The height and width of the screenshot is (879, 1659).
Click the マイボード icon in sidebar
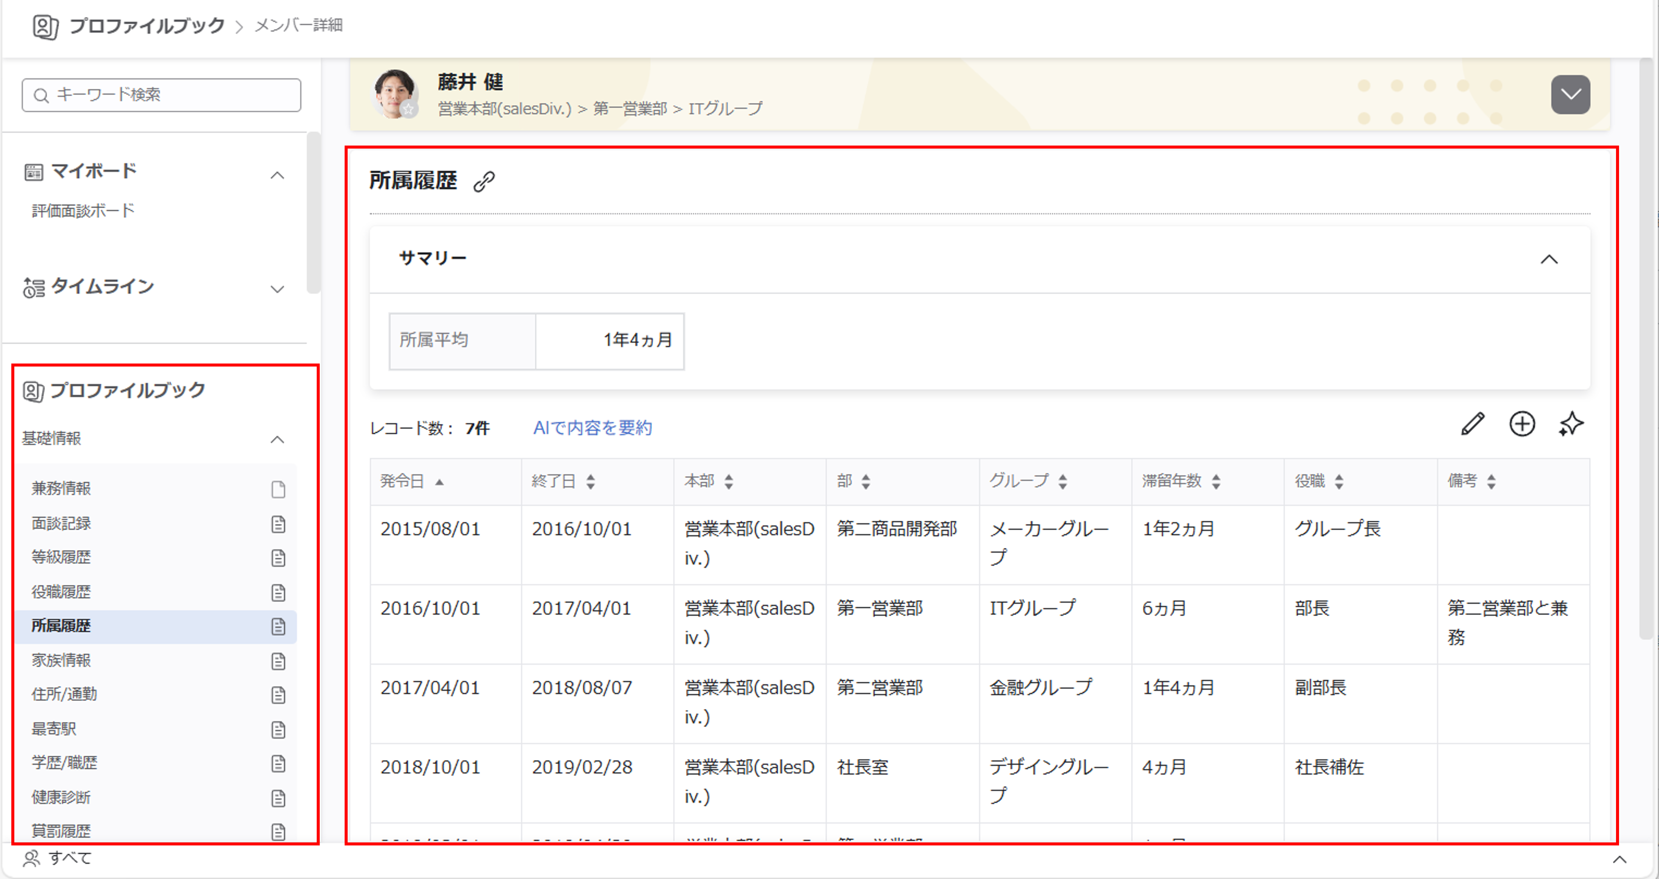pos(34,172)
